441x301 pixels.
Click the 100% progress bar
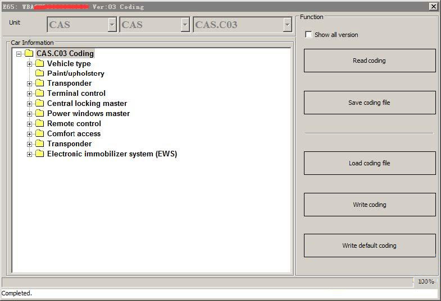pyautogui.click(x=219, y=281)
